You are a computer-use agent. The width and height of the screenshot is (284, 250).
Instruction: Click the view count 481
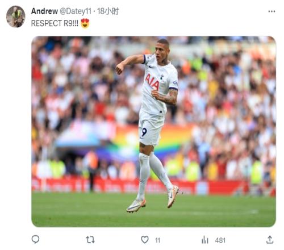coord(220,240)
